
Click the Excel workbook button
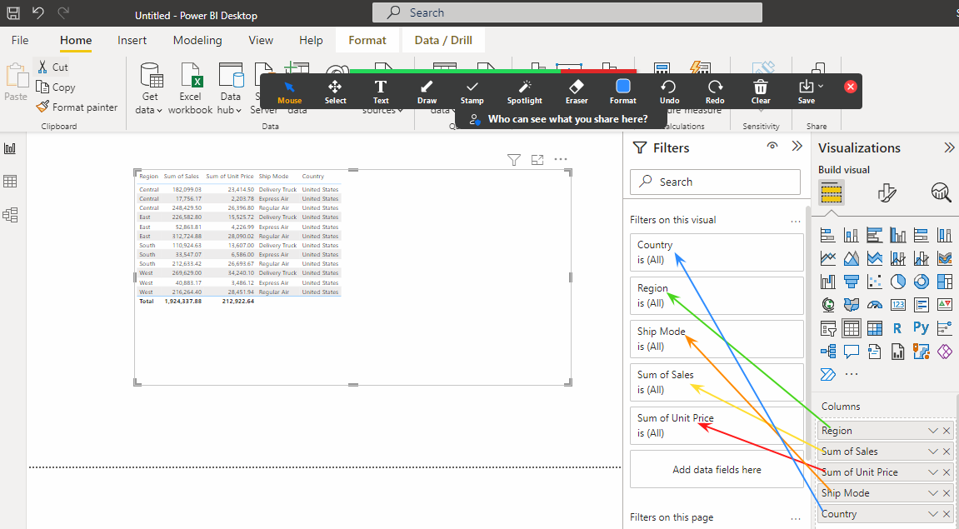(190, 88)
